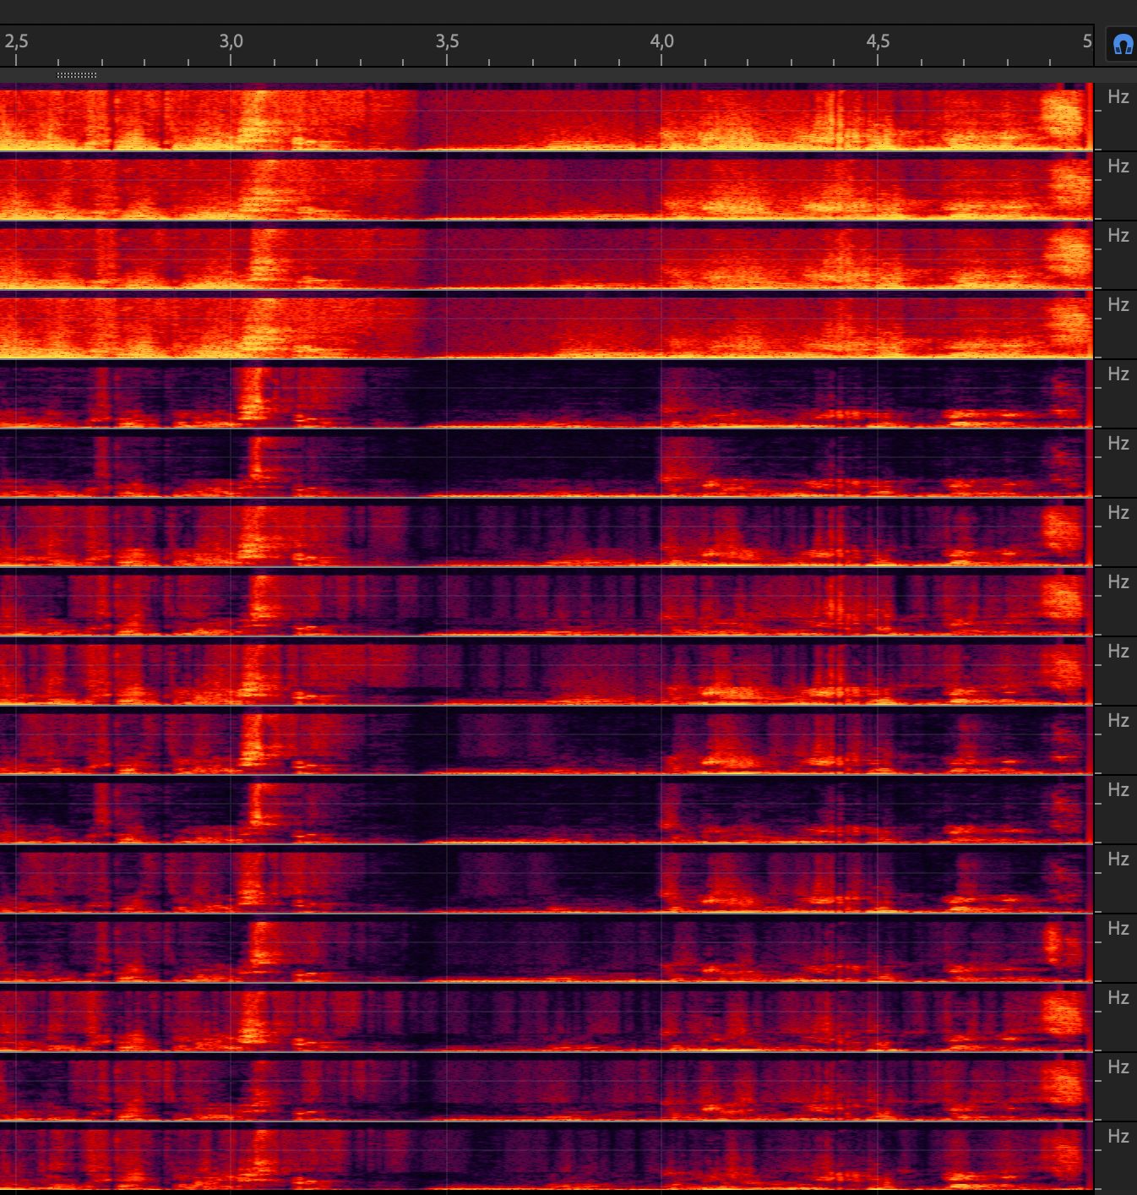This screenshot has height=1195, width=1137.
Task: Click the 3,0 mark on the time ruler
Action: click(x=231, y=41)
